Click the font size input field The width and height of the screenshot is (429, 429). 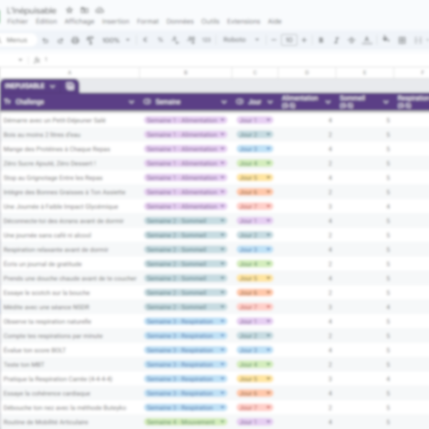[289, 40]
